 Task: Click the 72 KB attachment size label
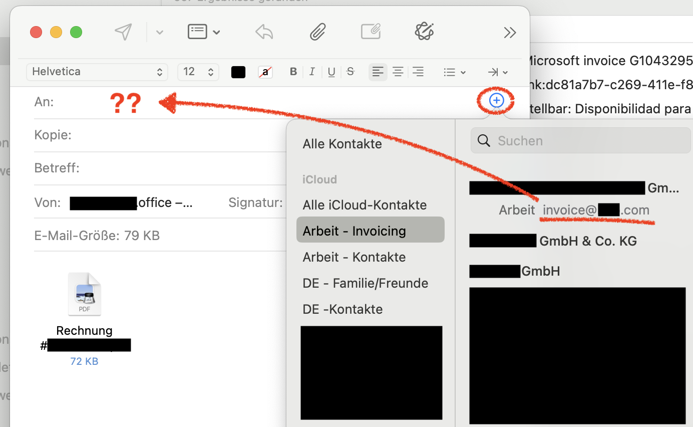[84, 361]
